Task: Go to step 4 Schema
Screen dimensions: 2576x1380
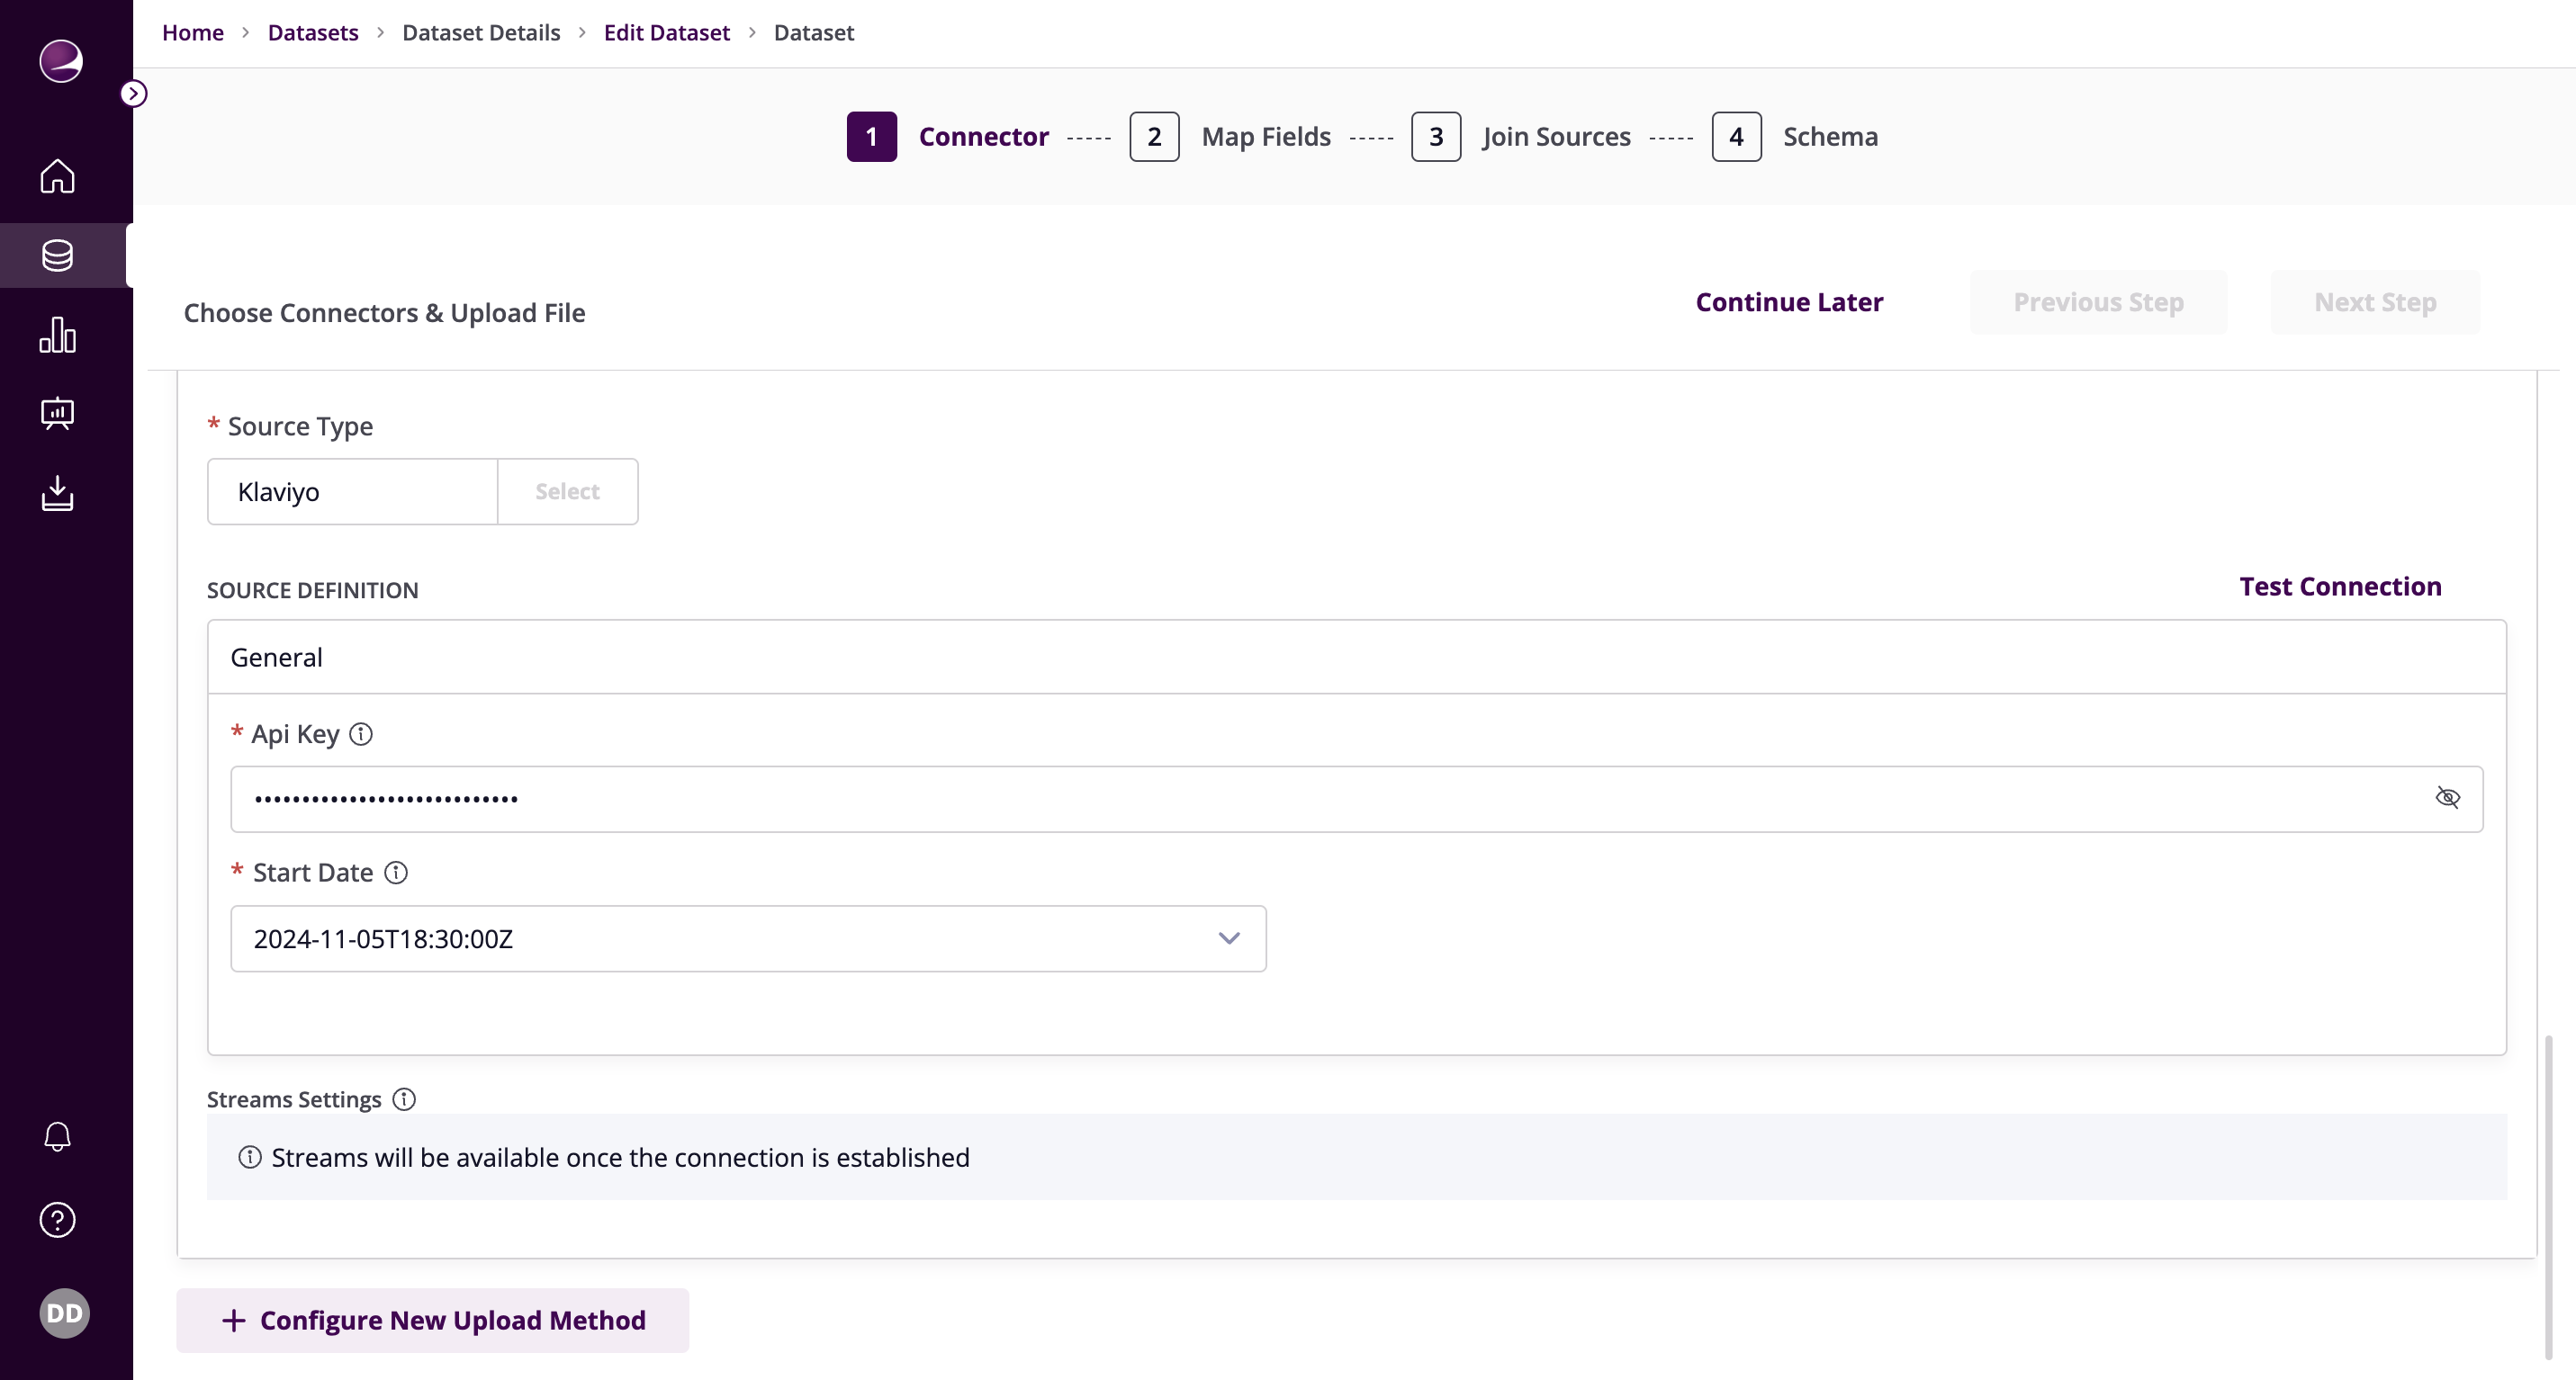Action: [x=1736, y=137]
